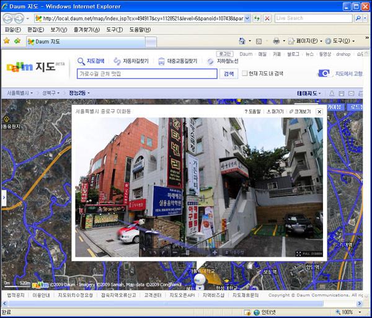Open the 도구(O) toolbar dropdown
This screenshot has width=372, height=318.
[x=340, y=42]
